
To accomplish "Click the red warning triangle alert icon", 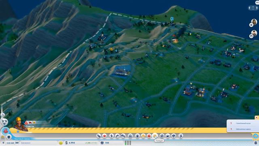I will (x=26, y=122).
